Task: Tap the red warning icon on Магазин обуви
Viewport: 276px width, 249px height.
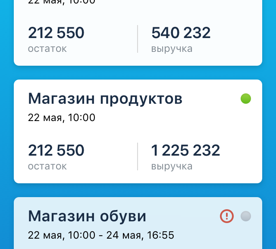Action: point(227,216)
